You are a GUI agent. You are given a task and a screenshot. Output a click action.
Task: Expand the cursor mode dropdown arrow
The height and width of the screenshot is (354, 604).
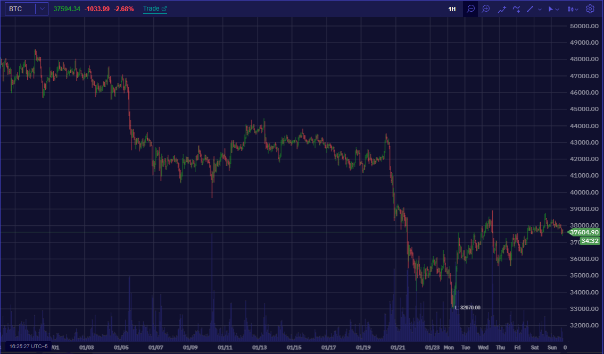click(x=557, y=9)
